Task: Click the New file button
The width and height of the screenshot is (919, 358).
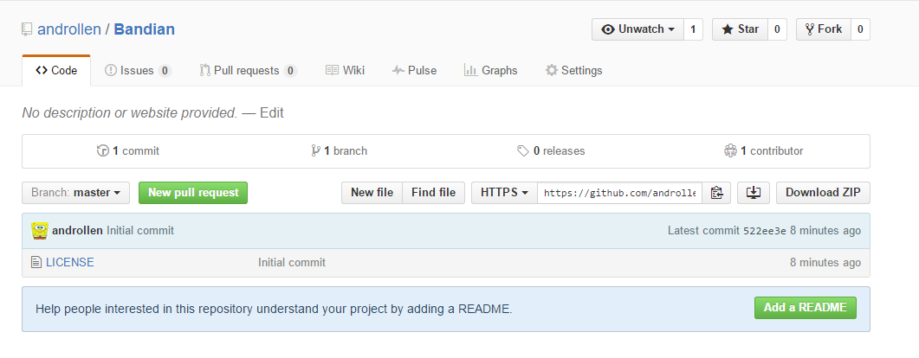Action: click(372, 193)
